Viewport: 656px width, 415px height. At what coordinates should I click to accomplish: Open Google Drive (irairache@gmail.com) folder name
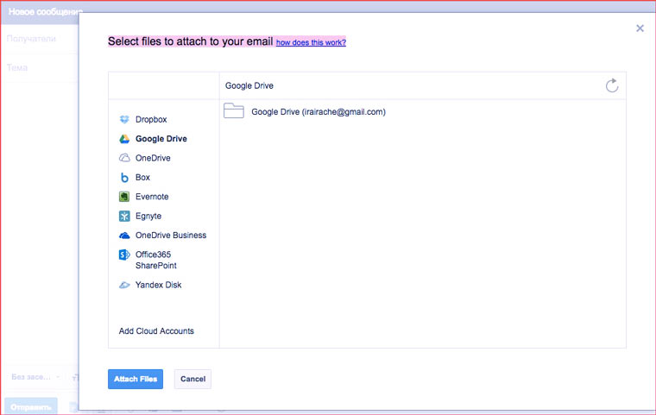tap(319, 112)
